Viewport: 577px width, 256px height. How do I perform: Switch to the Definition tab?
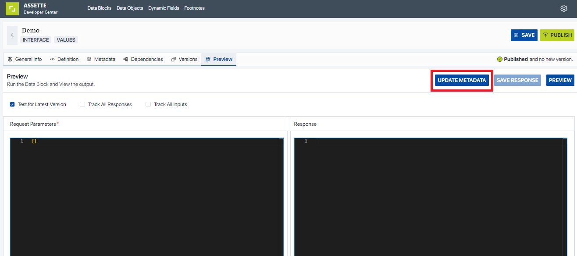click(64, 59)
